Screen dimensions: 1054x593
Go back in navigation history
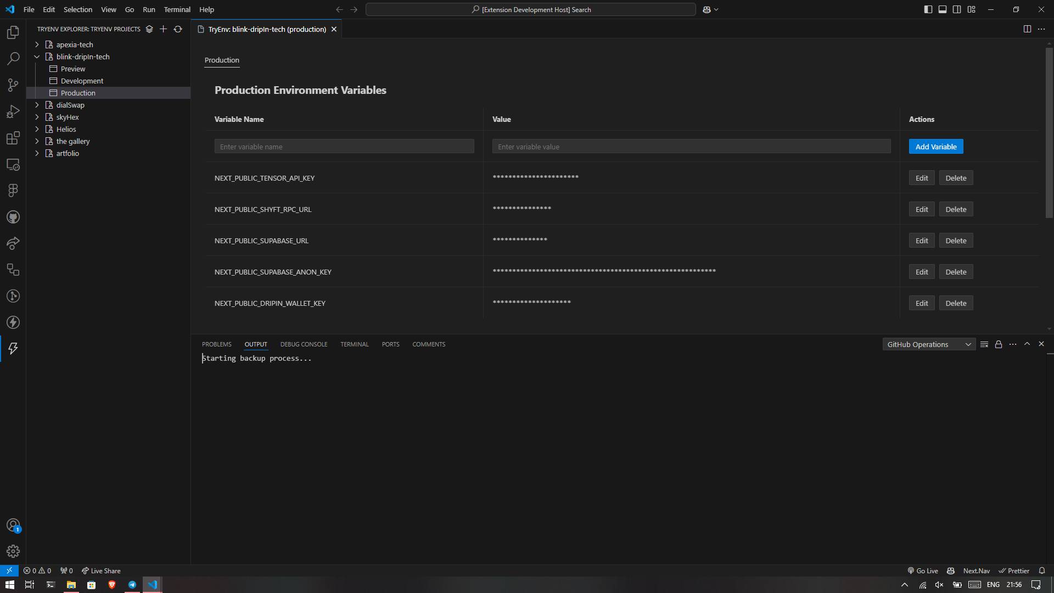point(339,9)
